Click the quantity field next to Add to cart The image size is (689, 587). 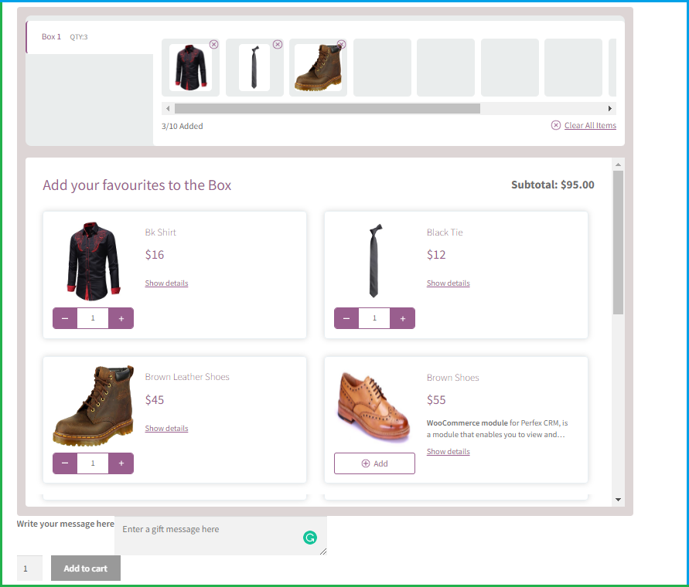29,568
